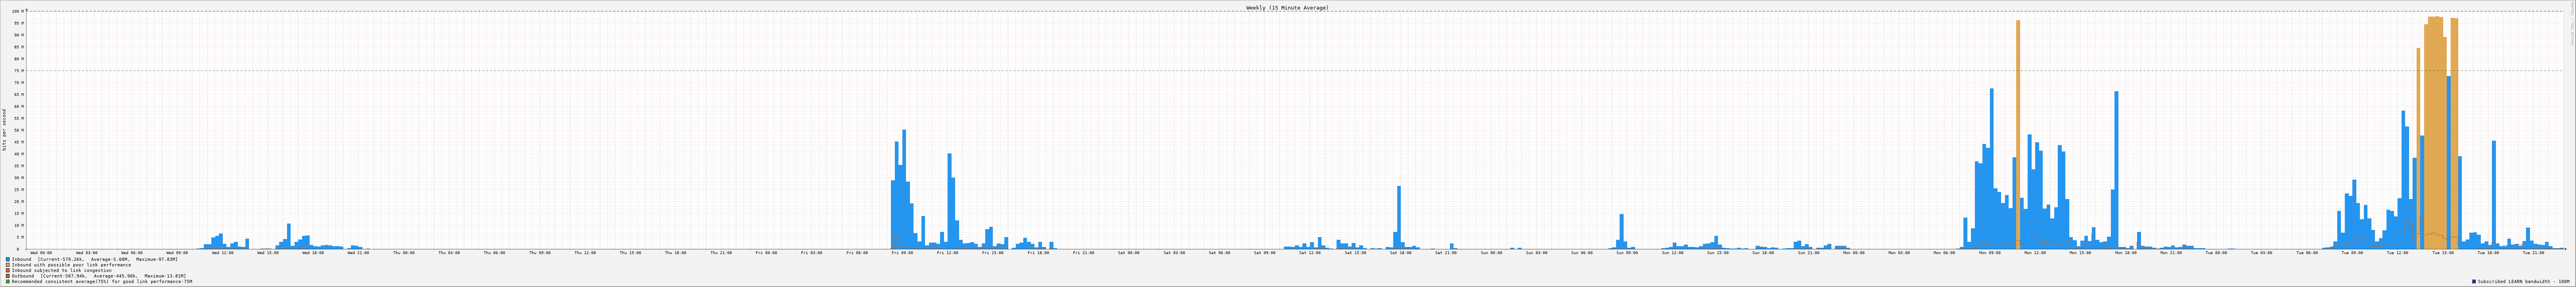The image size is (2576, 287).
Task: Click the Weekly (15 Minute Average) title
Action: 1287,7
